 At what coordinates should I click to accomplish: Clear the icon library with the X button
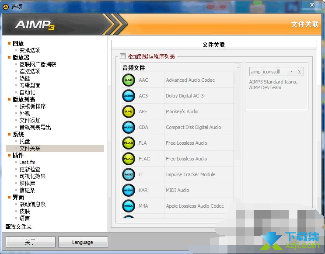point(299,72)
